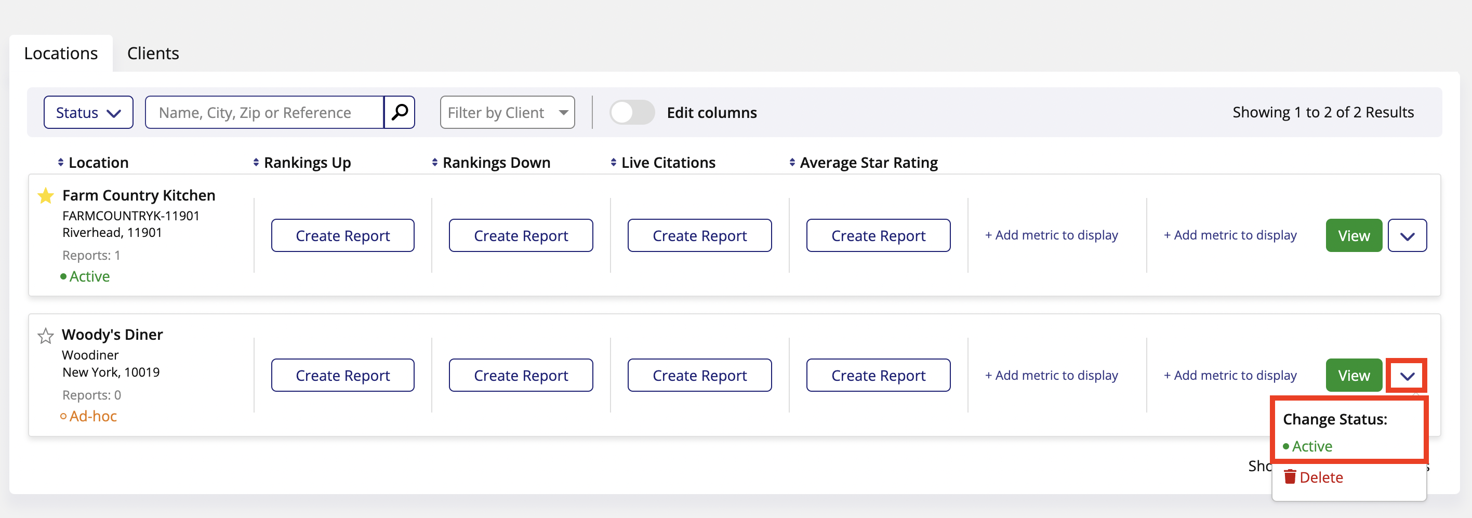Switch to the Clients tab
The width and height of the screenshot is (1472, 518).
153,53
